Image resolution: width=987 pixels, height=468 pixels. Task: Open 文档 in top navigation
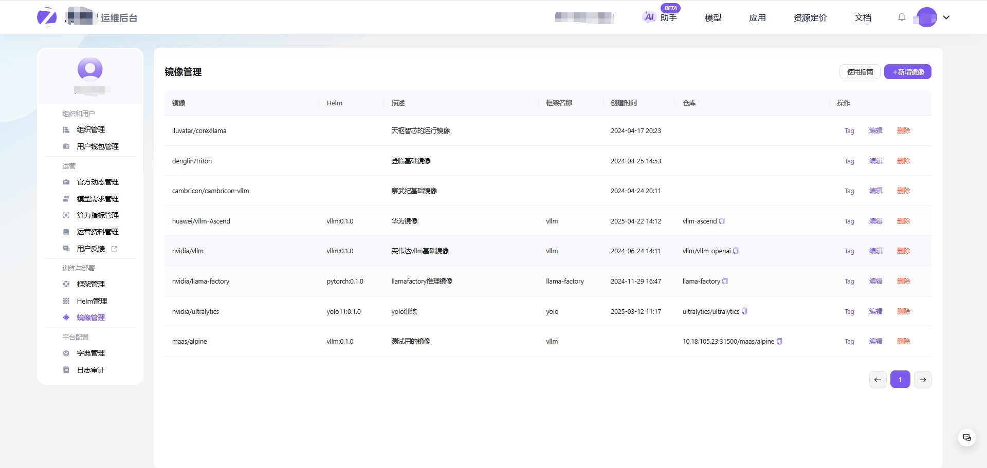click(x=863, y=18)
